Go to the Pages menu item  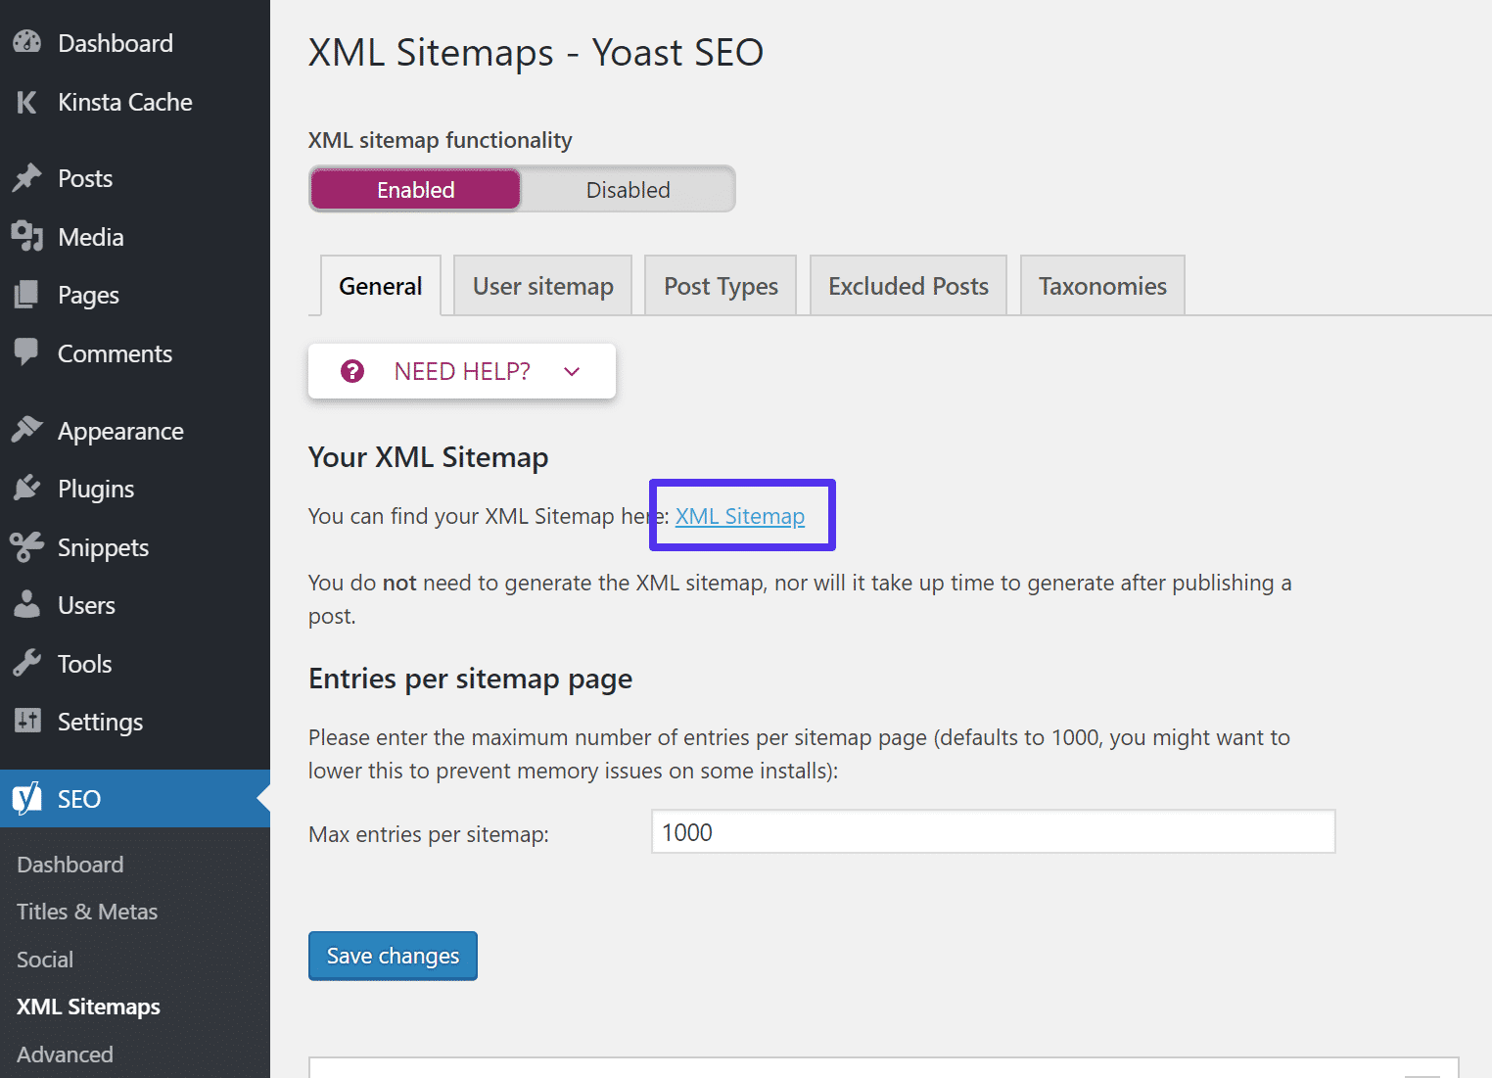point(88,295)
